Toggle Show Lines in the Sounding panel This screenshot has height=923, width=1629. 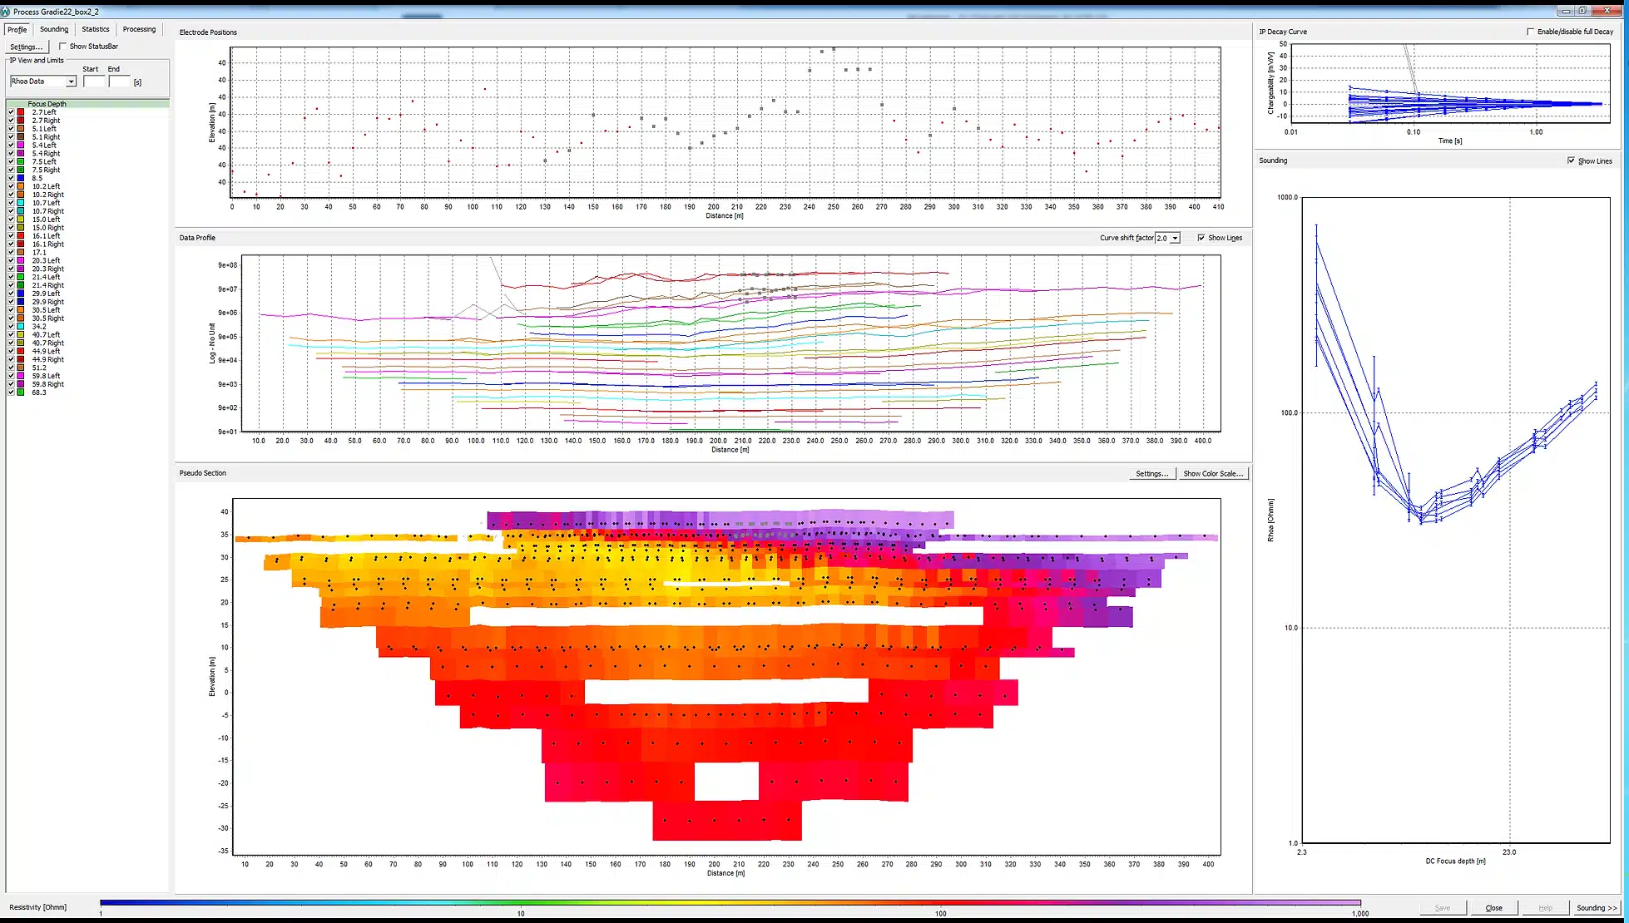[x=1571, y=160]
